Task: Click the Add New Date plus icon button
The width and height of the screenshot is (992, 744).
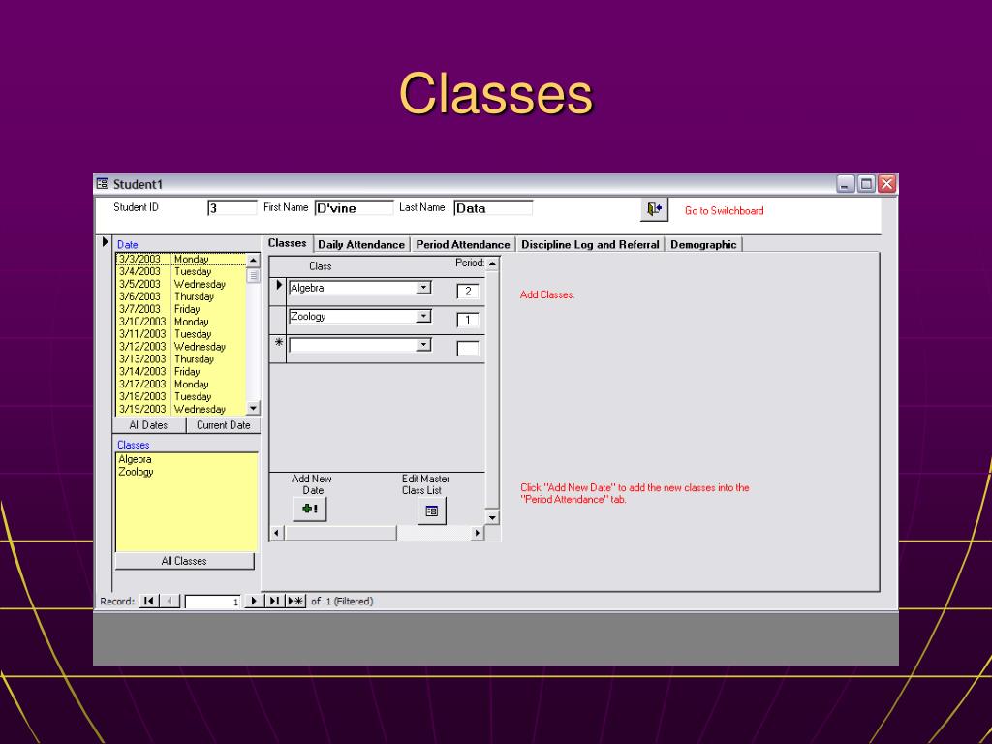Action: [x=309, y=509]
